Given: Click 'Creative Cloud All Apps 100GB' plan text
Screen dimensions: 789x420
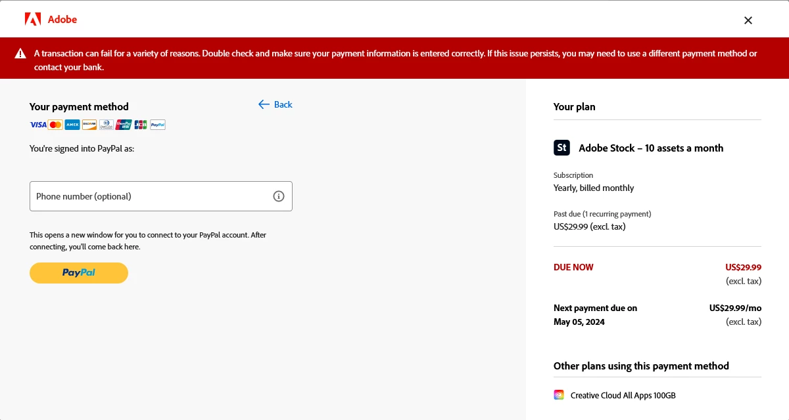Looking at the screenshot, I should (x=623, y=396).
